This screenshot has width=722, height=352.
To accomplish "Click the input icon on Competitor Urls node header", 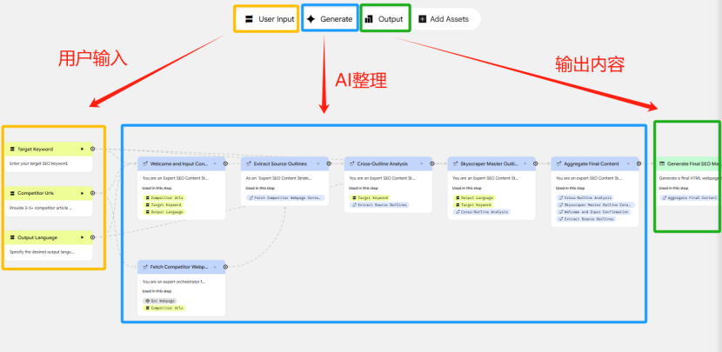I will click(12, 193).
